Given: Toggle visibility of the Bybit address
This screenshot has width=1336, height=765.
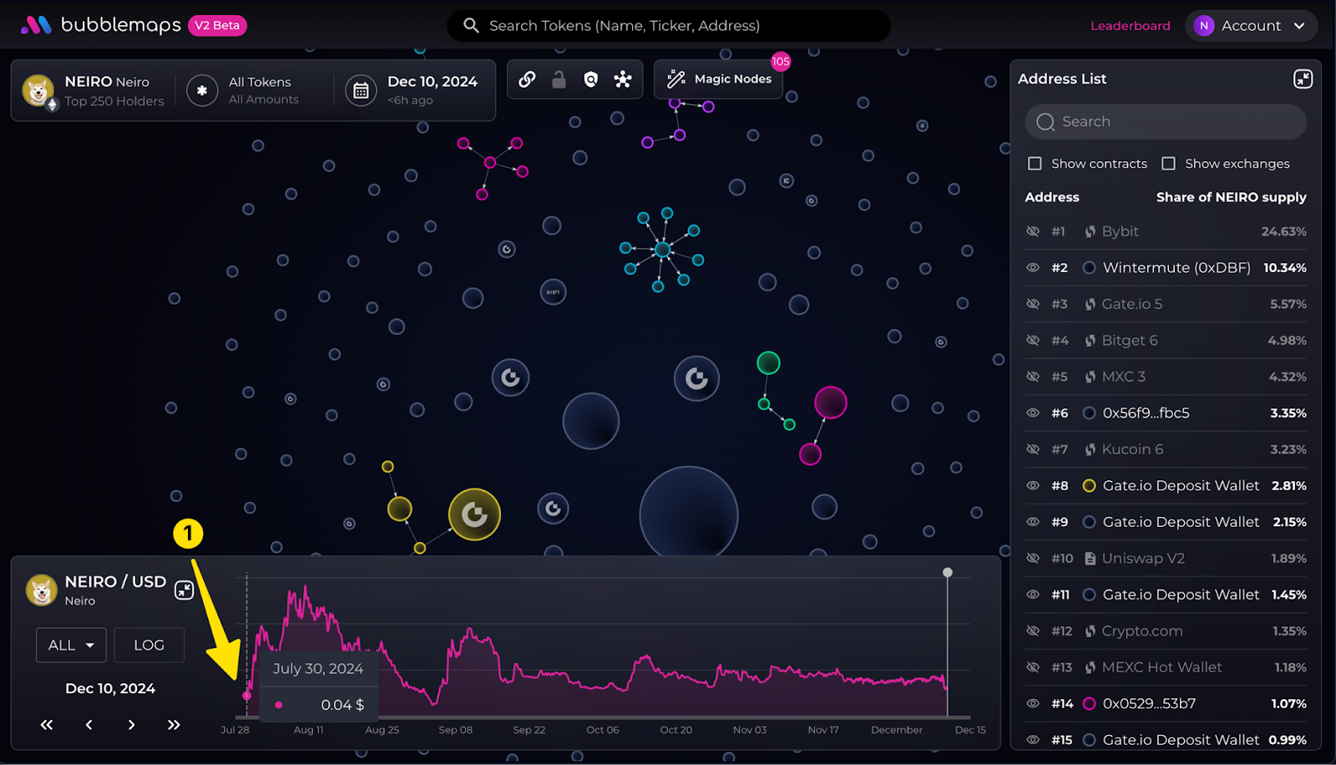Looking at the screenshot, I should pos(1033,231).
